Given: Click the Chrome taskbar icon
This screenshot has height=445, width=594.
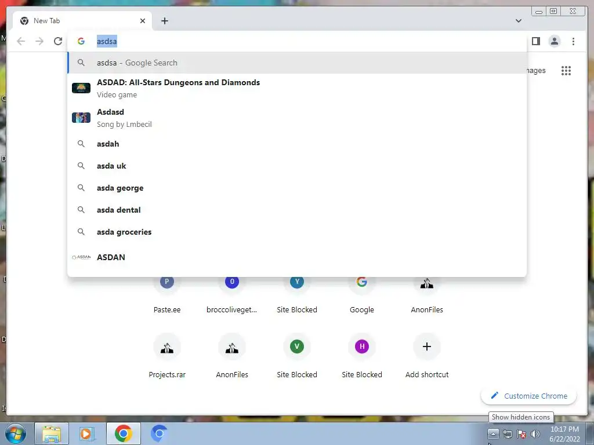Looking at the screenshot, I should 123,433.
